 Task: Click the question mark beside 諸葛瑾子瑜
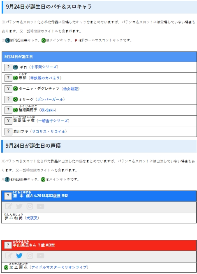point(8,121)
